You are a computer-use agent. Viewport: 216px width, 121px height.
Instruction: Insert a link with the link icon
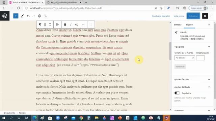coord(77,25)
